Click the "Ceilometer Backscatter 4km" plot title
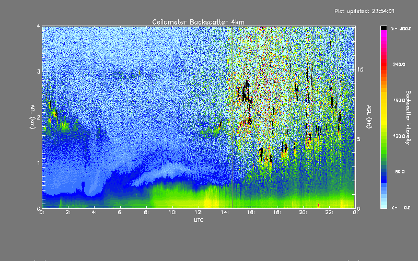This screenshot has width=418, height=261. [x=198, y=22]
